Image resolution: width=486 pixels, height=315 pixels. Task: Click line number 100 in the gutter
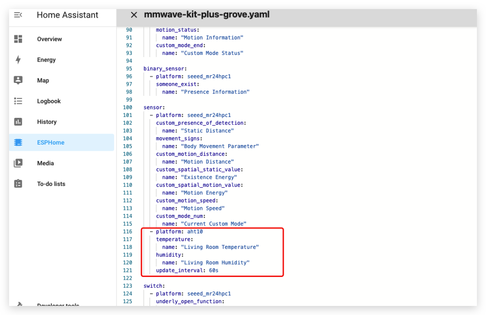click(127, 107)
